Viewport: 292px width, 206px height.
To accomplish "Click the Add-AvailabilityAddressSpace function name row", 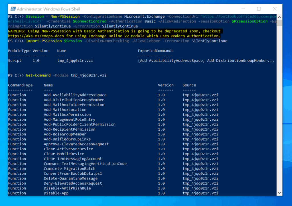I will 75,95.
